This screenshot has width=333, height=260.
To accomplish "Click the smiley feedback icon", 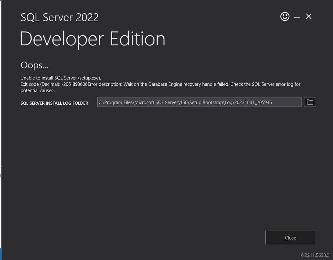I will click(285, 16).
